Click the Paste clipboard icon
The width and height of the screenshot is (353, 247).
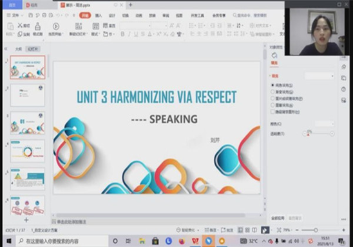click(x=10, y=26)
